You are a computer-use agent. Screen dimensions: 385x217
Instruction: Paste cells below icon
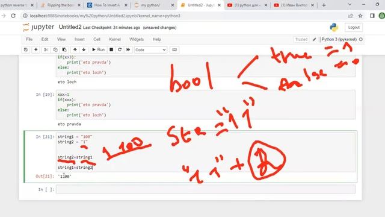(x=64, y=49)
